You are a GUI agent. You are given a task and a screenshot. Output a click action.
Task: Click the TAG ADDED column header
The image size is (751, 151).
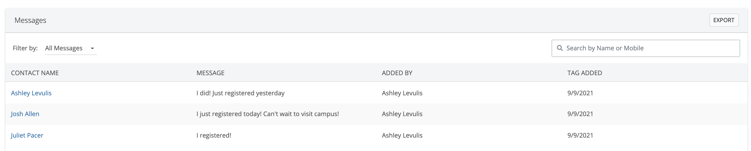tap(584, 73)
